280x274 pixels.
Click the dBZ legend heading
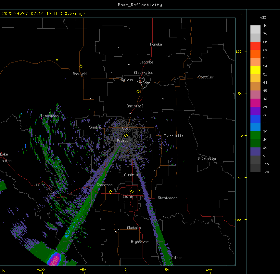coord(263,18)
